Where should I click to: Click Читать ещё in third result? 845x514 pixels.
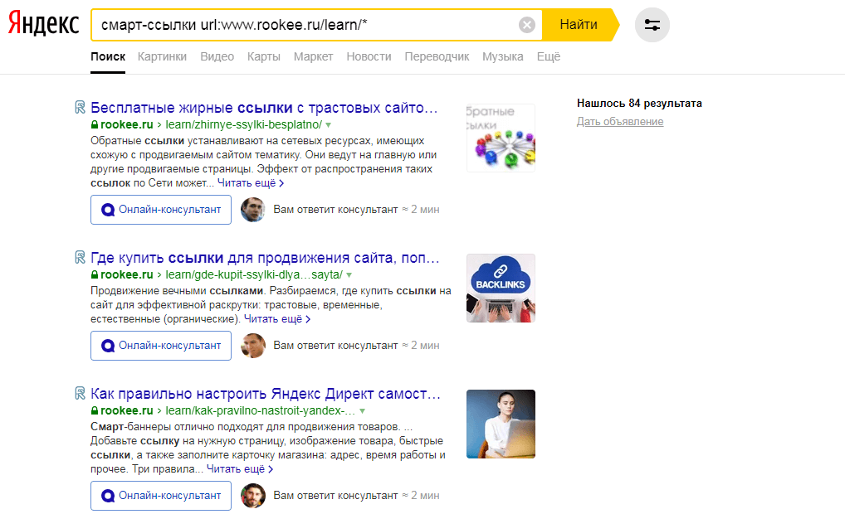tap(240, 469)
